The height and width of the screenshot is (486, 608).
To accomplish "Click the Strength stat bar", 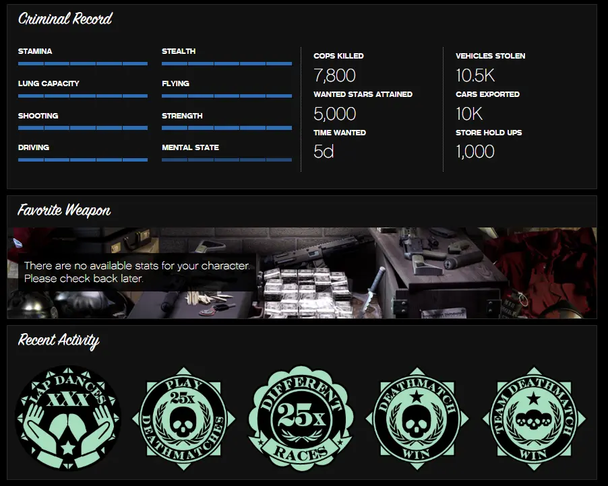I will click(x=227, y=128).
